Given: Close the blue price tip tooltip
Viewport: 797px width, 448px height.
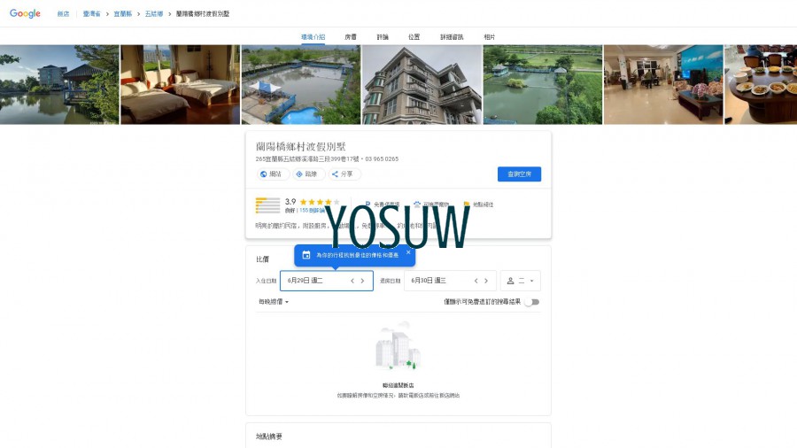Looking at the screenshot, I should click(408, 252).
